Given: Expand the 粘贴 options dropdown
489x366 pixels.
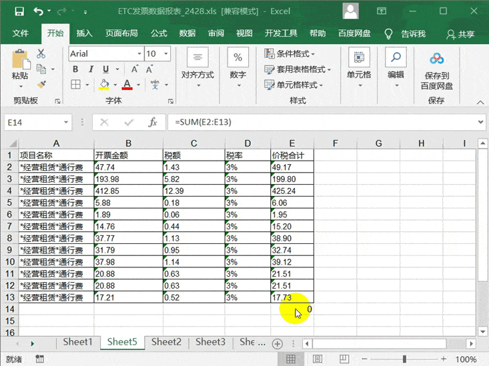Looking at the screenshot, I should pyautogui.click(x=20, y=86).
